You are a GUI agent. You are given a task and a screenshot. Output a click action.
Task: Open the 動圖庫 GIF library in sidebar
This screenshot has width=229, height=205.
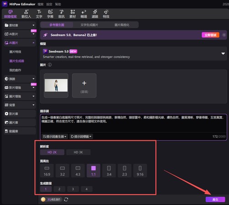click(x=20, y=131)
